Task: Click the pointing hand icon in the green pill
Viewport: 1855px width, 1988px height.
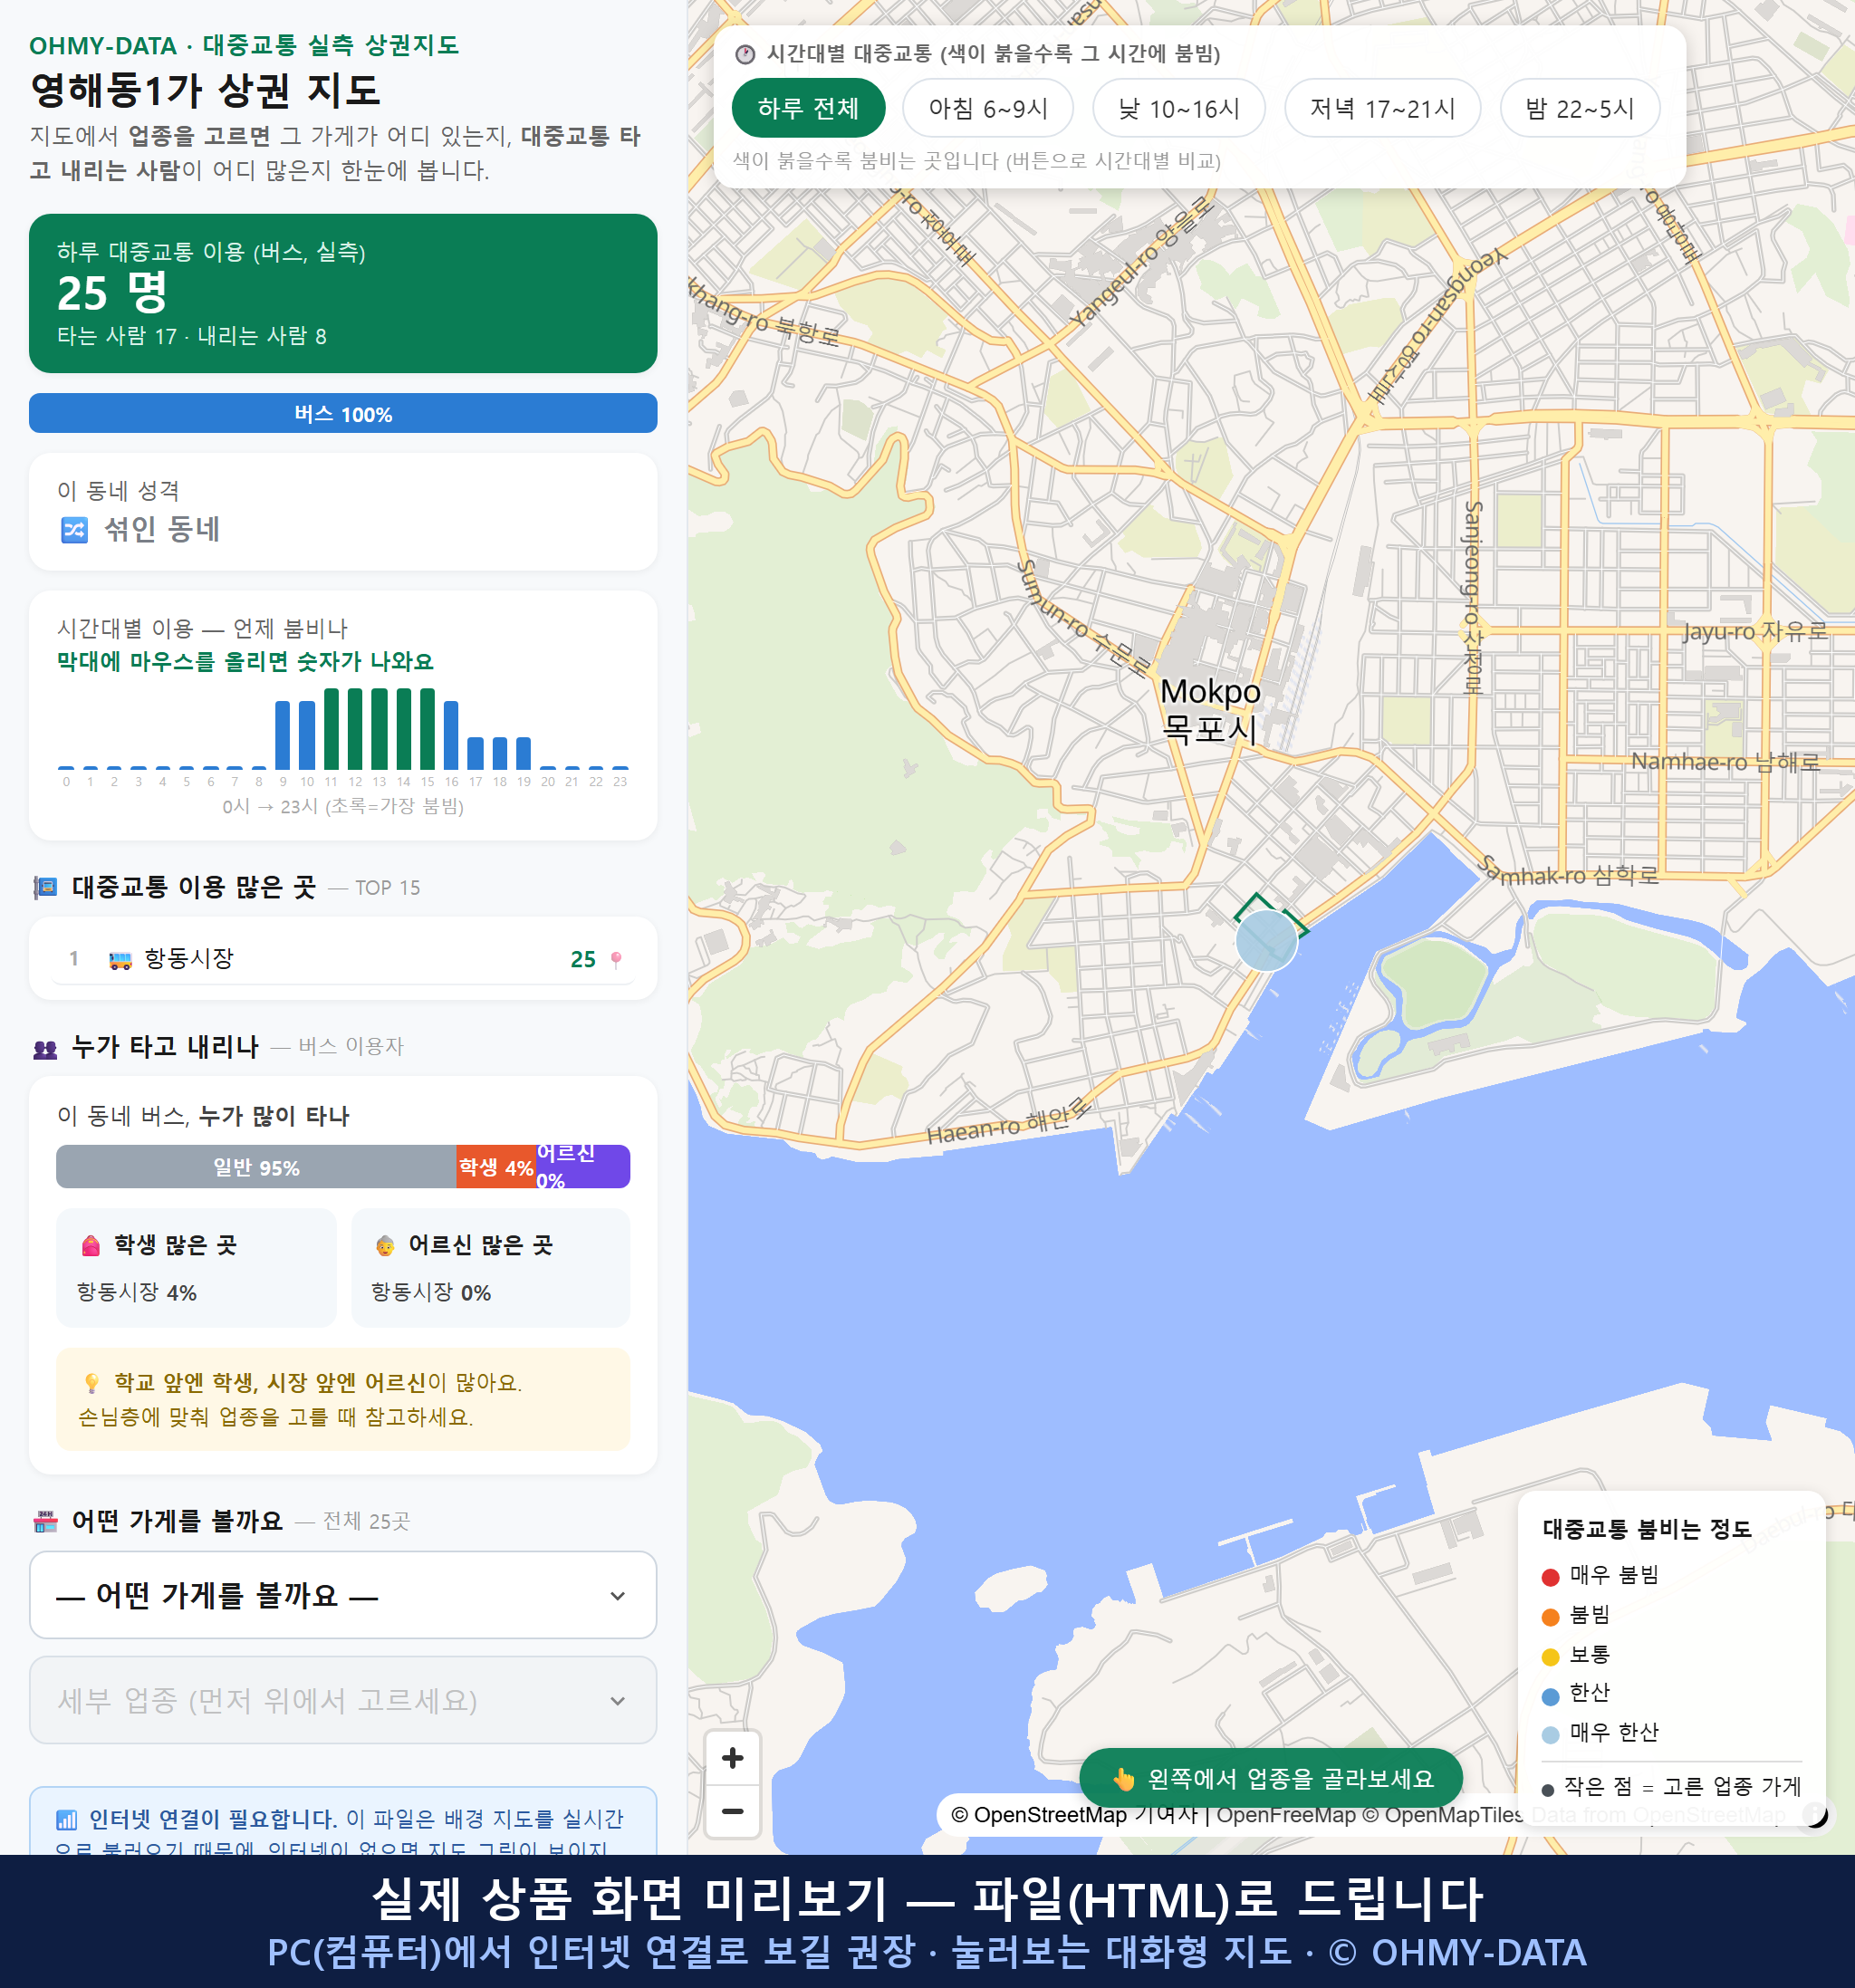Action: 1123,1779
